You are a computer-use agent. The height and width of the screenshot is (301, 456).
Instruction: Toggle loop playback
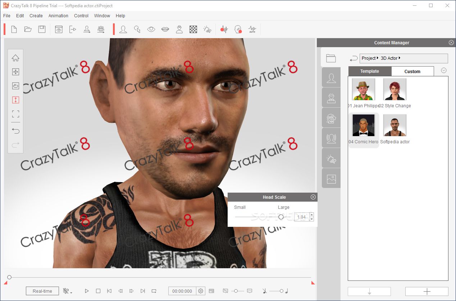pos(154,291)
